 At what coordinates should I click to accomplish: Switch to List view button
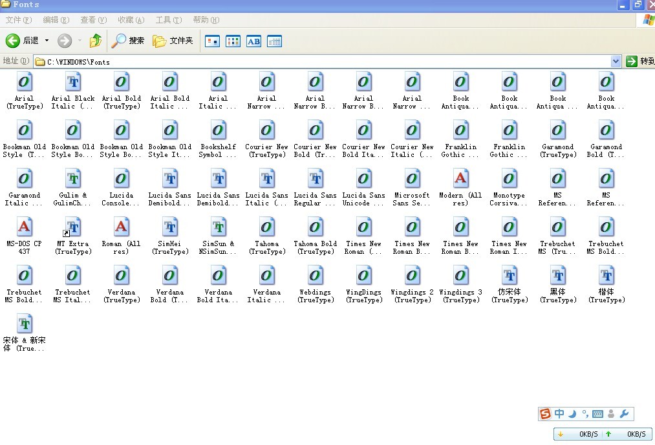(233, 41)
